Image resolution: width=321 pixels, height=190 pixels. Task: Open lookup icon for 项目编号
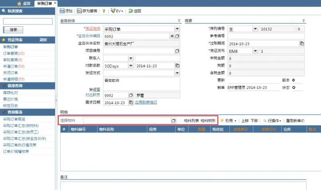click(x=177, y=51)
